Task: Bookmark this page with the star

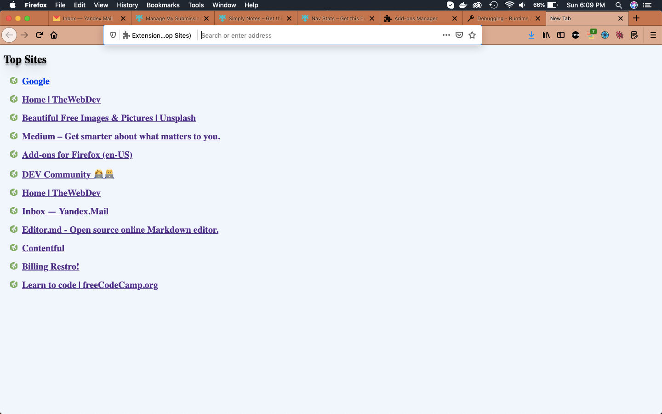Action: coord(472,35)
